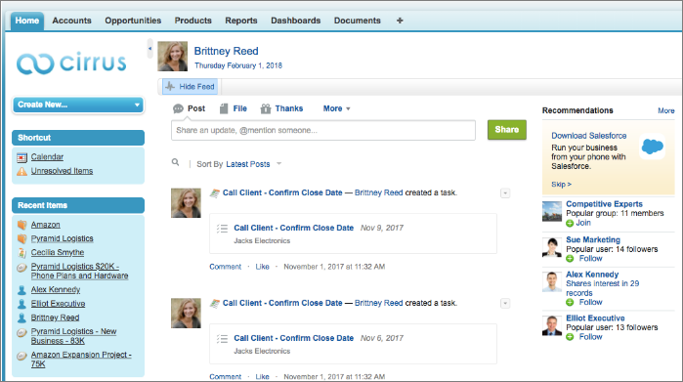
Task: Open Download Salesforce recommendation link
Action: [589, 136]
